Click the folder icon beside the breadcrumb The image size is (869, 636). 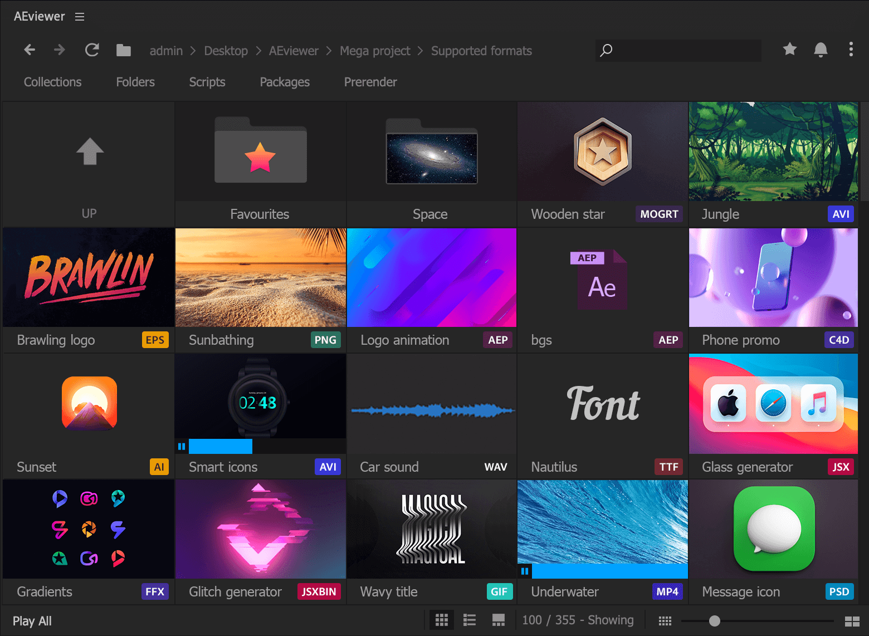point(124,51)
